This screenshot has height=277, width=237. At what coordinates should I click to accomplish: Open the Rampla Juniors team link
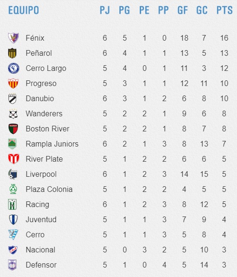pos(52,144)
